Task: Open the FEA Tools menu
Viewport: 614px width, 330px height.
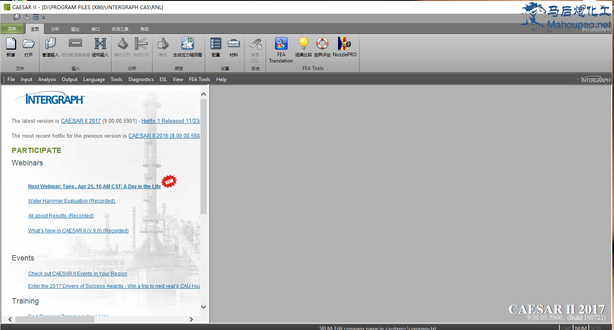Action: pos(199,79)
